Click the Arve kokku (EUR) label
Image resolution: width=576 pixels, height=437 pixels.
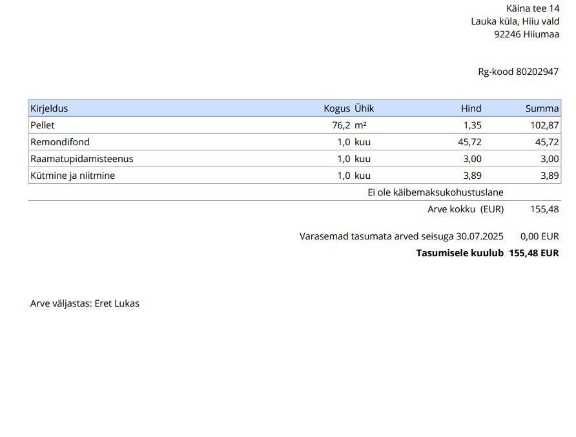click(465, 209)
